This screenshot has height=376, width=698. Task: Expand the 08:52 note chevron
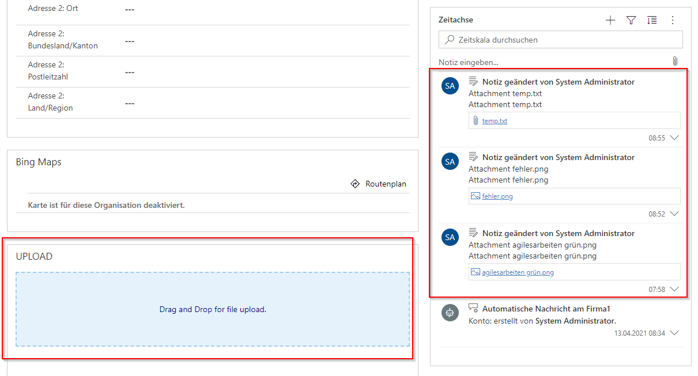click(675, 214)
